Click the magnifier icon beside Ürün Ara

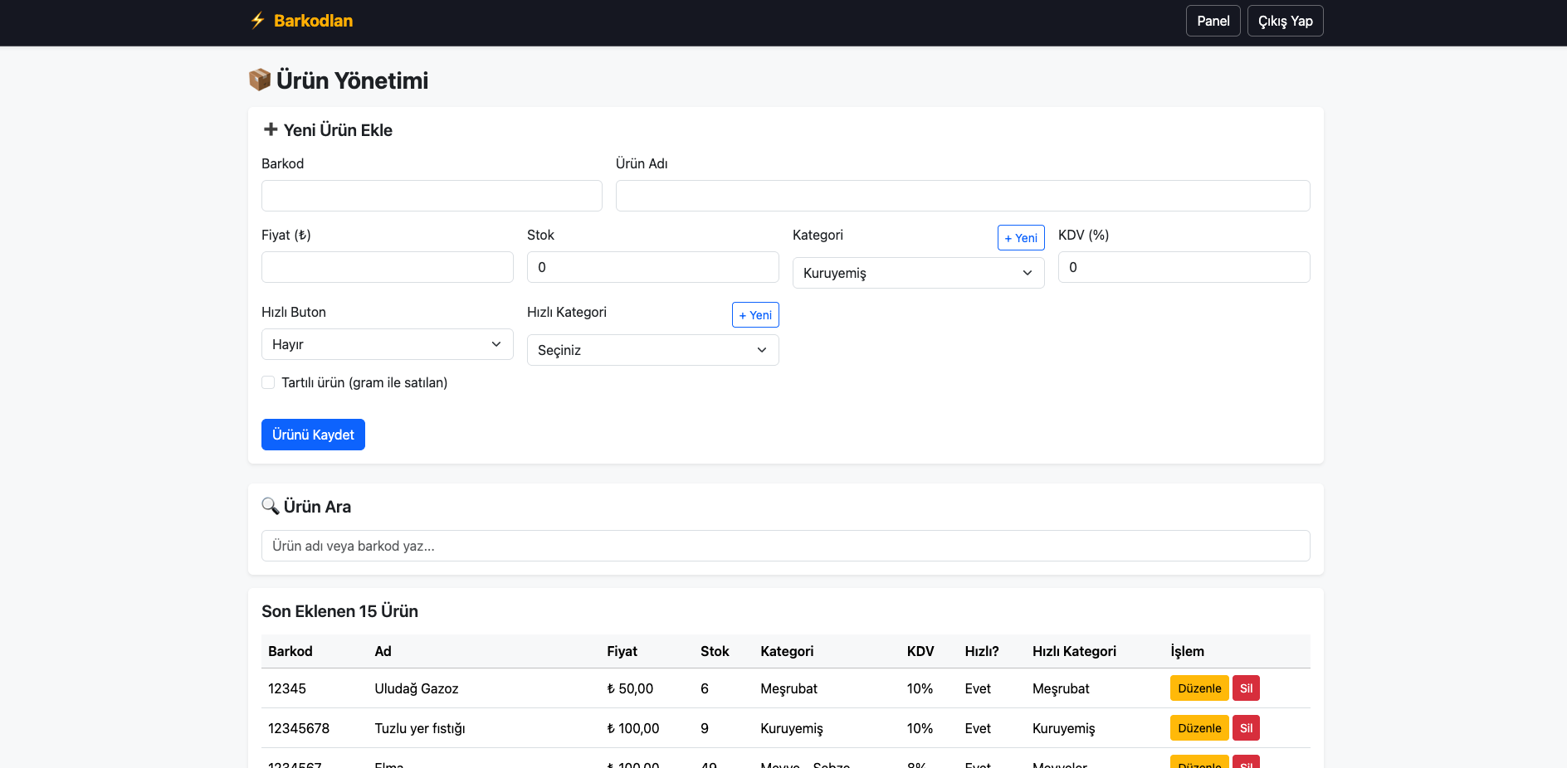(x=271, y=506)
